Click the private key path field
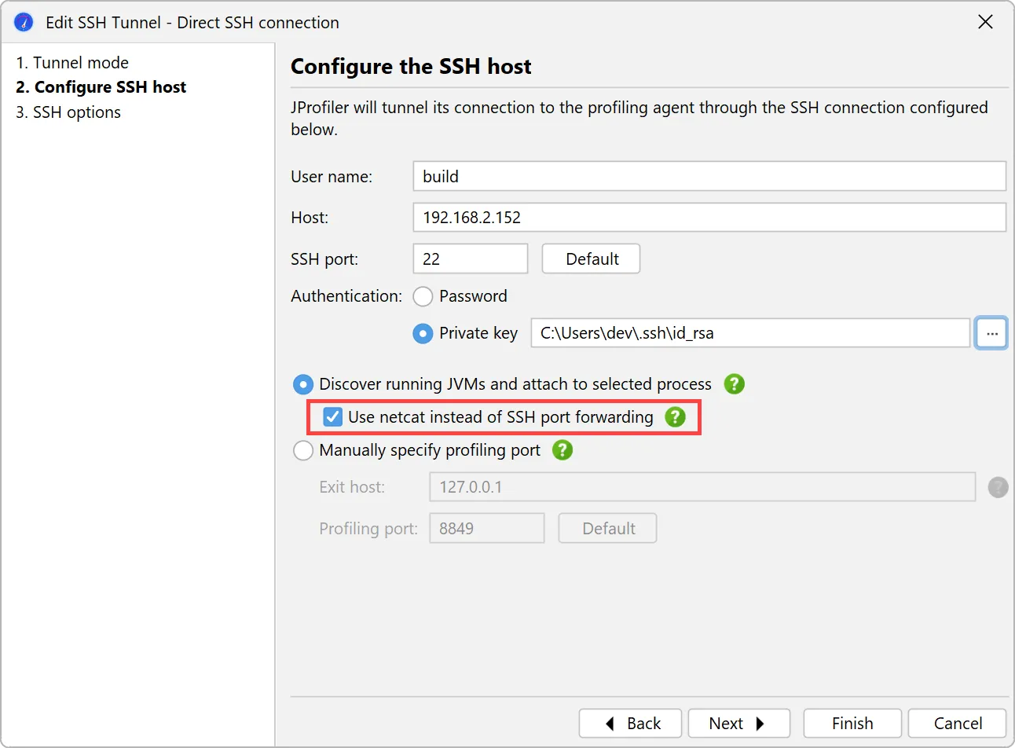 click(750, 333)
